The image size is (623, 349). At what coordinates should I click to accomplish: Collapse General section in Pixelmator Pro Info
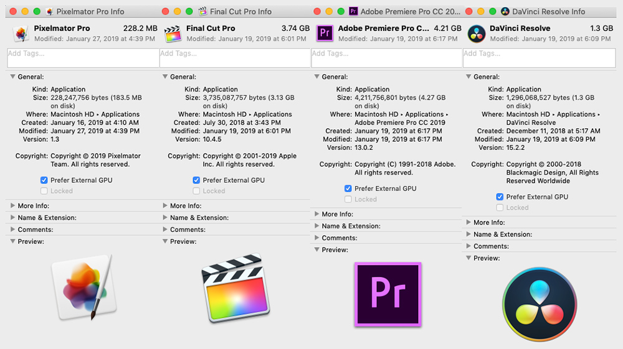(x=12, y=77)
